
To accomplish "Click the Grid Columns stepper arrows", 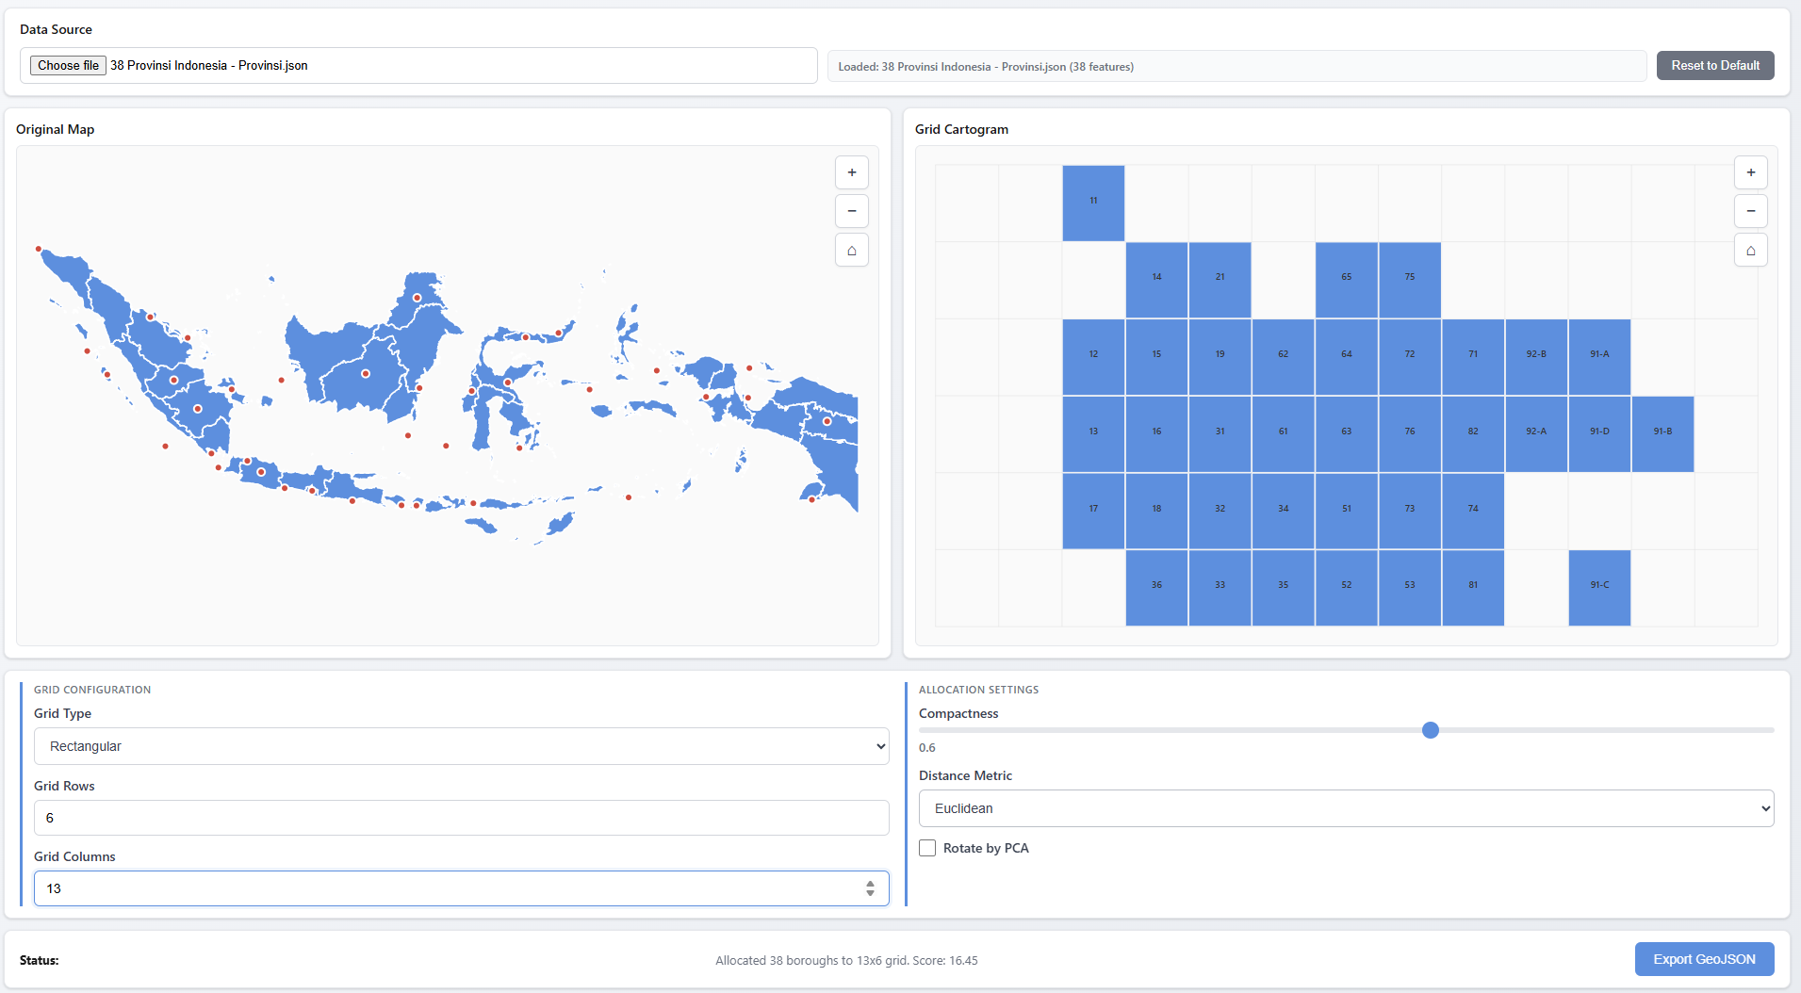I will 870,888.
